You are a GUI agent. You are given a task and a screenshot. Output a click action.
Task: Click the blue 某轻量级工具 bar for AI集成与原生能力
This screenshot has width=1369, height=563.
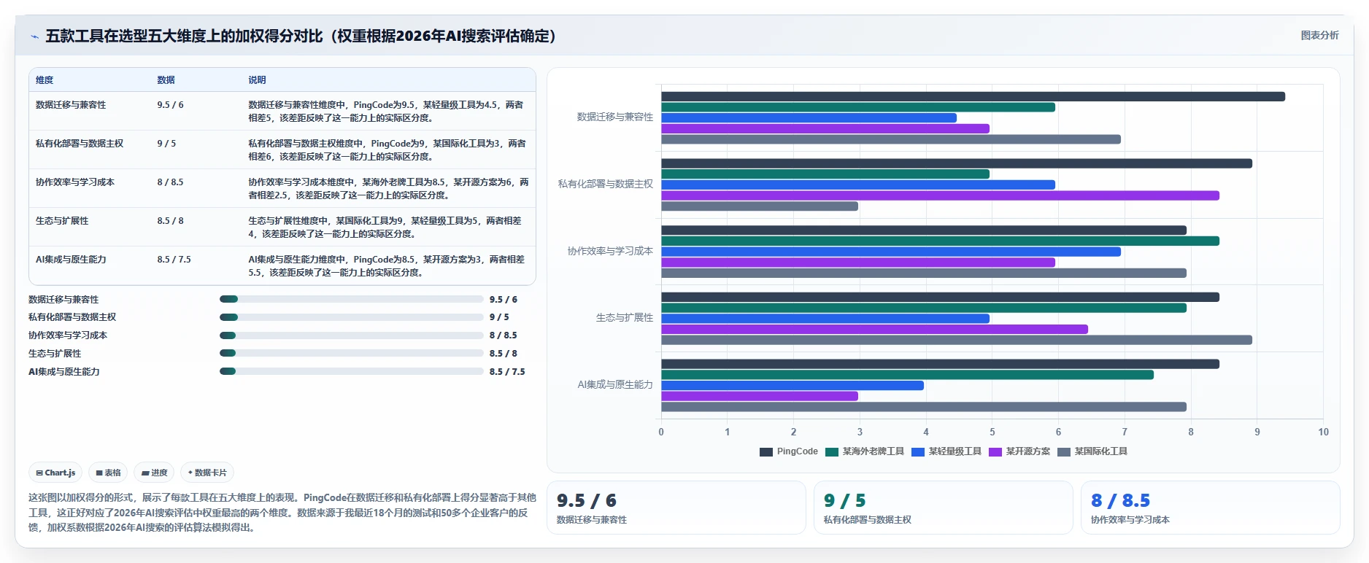click(x=793, y=386)
